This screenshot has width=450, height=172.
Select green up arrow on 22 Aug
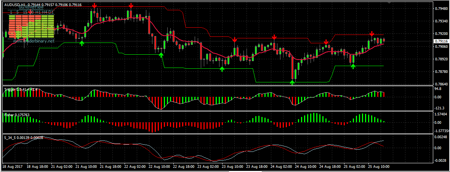161,55
